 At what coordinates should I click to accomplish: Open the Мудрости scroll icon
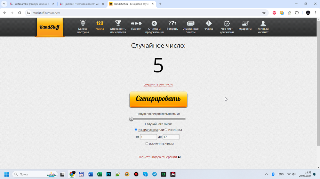245,23
